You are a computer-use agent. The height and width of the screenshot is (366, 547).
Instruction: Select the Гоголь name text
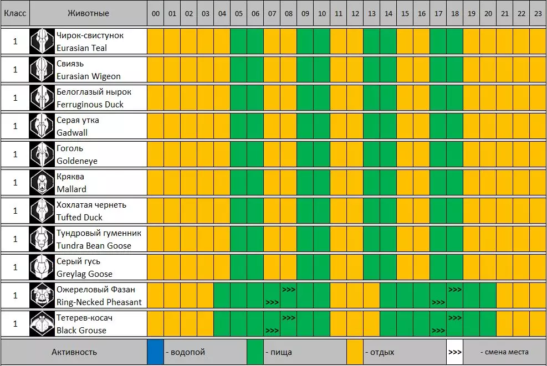70,148
